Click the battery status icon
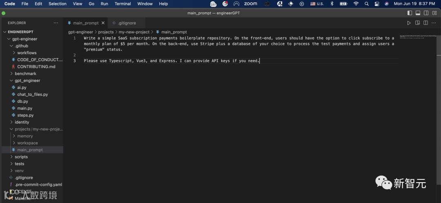Viewport: 441px width, 203px height. (343, 4)
